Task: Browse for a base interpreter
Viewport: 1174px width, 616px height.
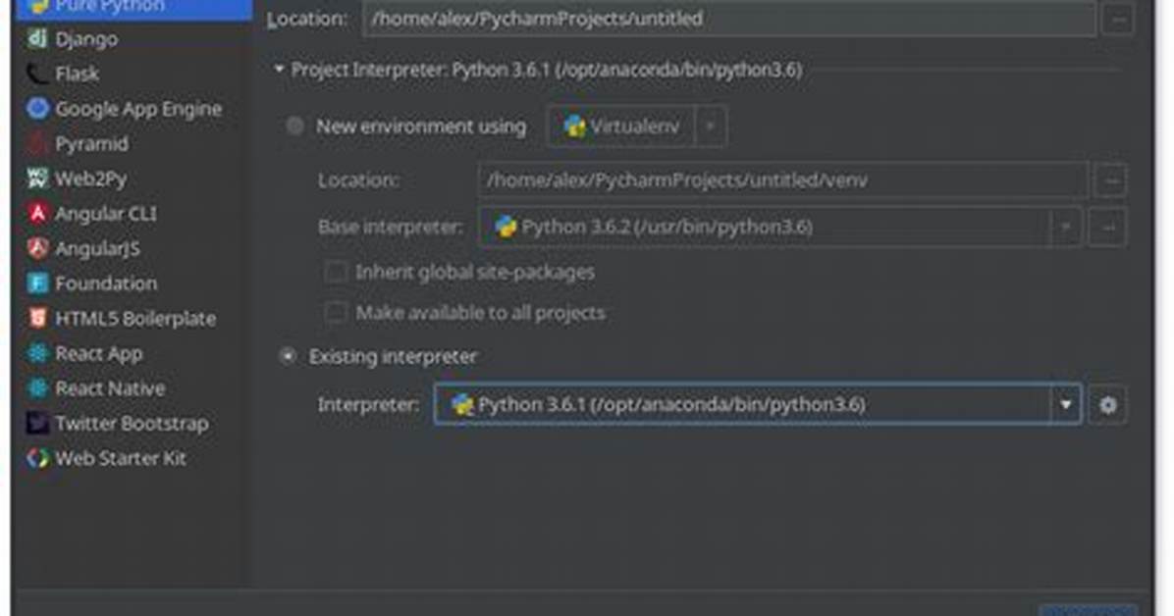Action: pyautogui.click(x=1108, y=227)
